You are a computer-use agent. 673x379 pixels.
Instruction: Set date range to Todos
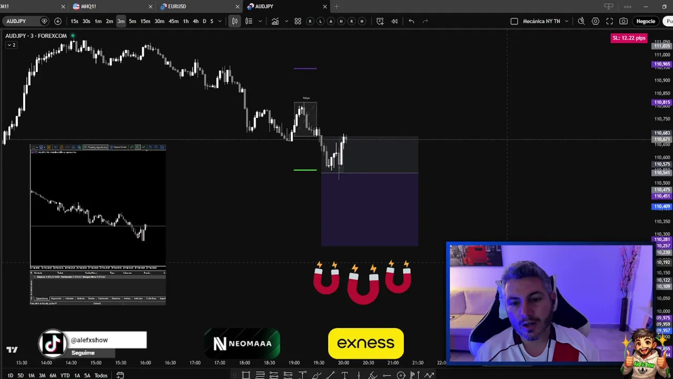pos(101,375)
